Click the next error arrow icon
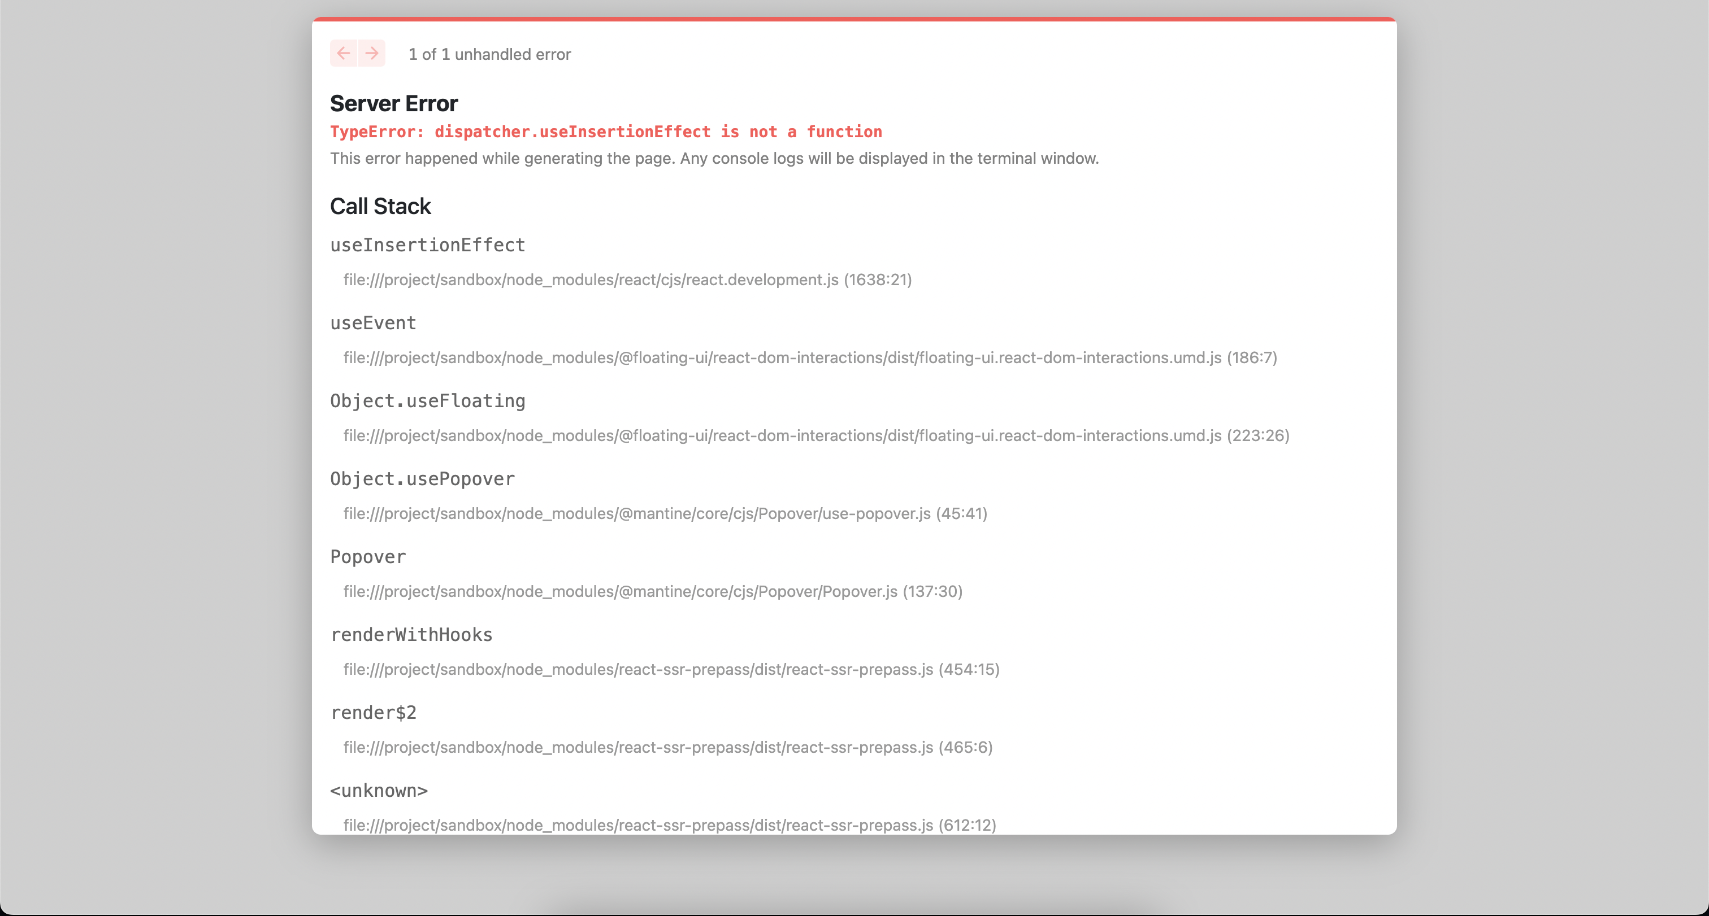The image size is (1709, 916). (371, 53)
